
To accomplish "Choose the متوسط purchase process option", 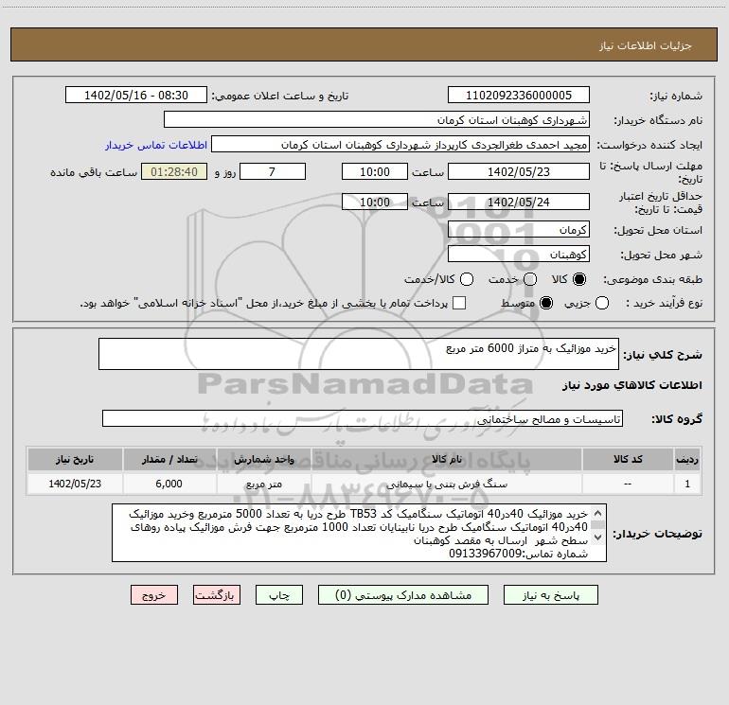I will coord(546,303).
